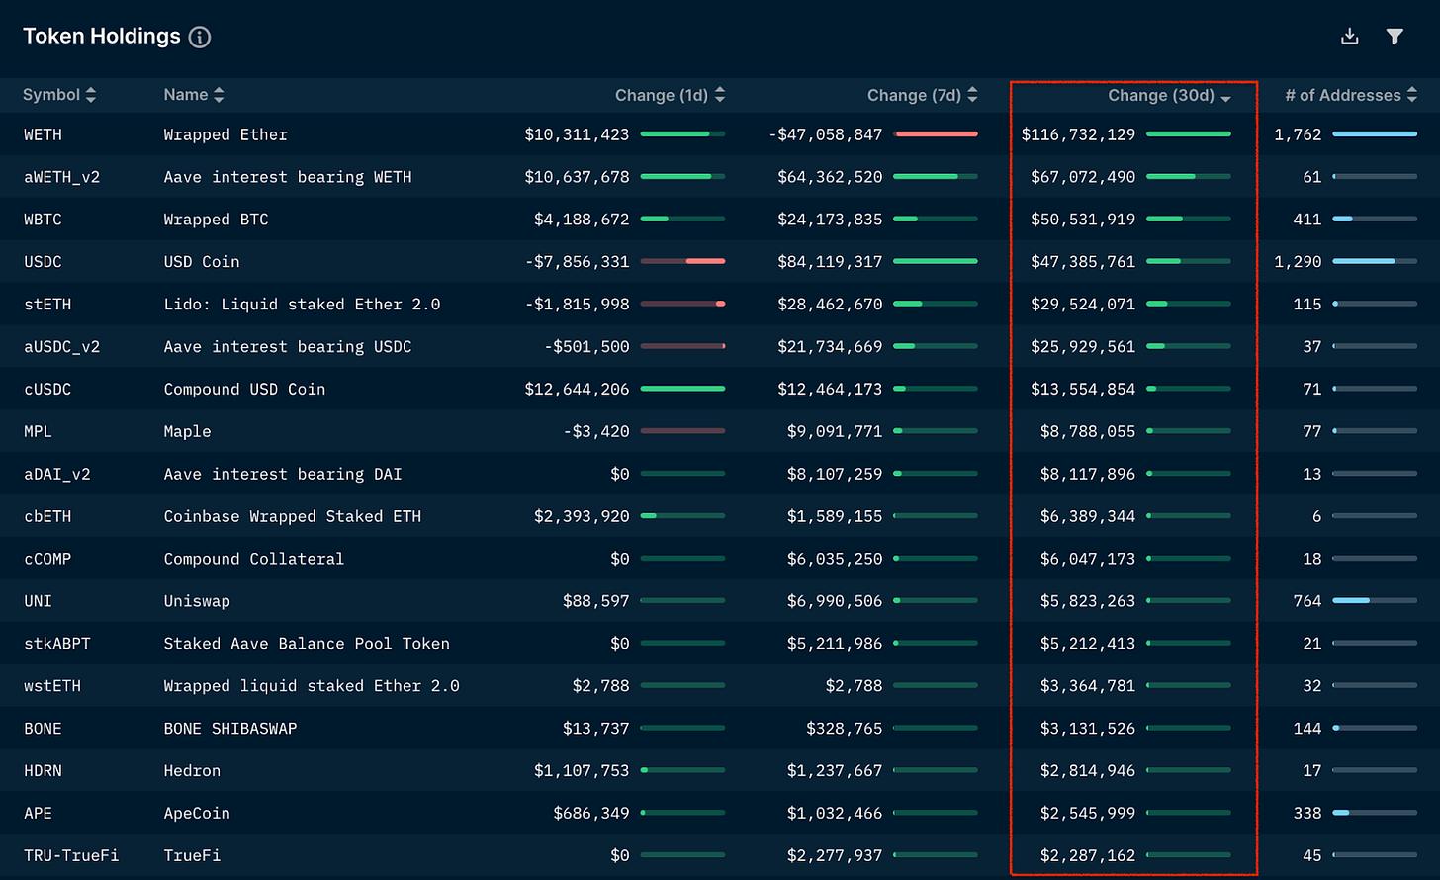This screenshot has height=880, width=1440.
Task: Toggle the Change (30d) descending sort arrow
Action: [1226, 97]
